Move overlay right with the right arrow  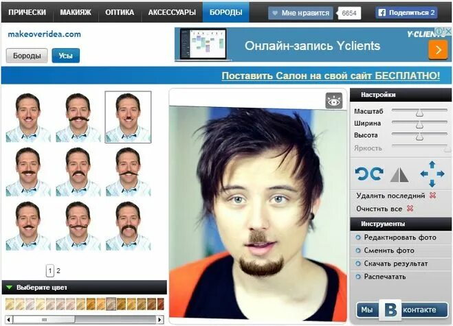[x=441, y=174]
